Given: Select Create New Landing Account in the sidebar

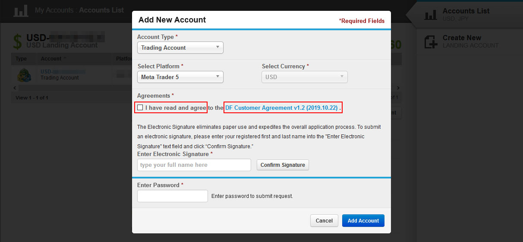Looking at the screenshot, I should click(470, 41).
